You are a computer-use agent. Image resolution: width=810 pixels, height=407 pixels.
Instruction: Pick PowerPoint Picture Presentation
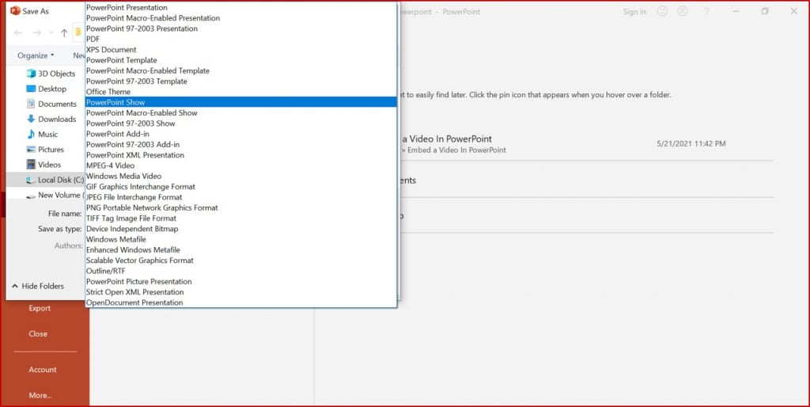[240, 281]
